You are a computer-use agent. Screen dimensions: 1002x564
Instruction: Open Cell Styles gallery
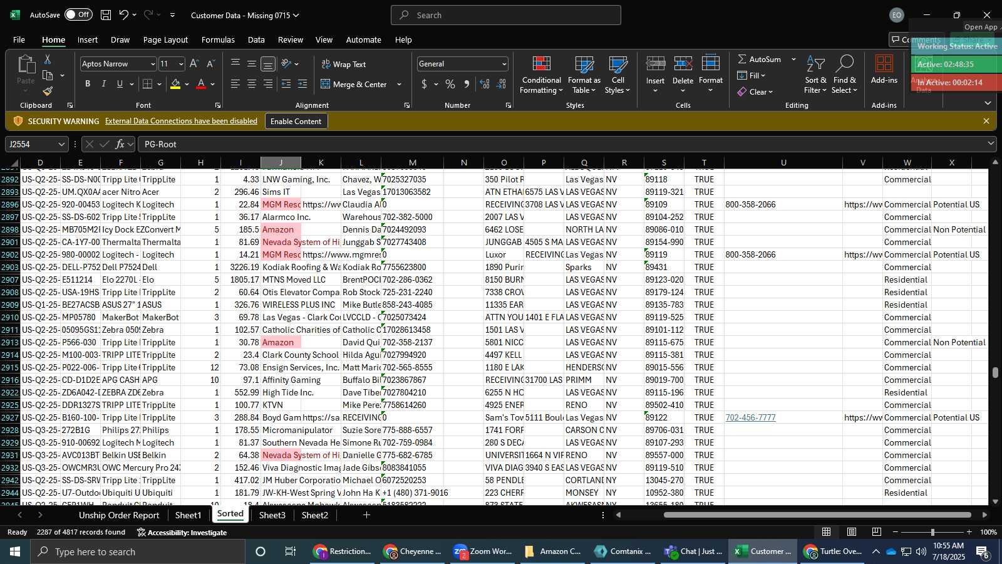(x=617, y=75)
